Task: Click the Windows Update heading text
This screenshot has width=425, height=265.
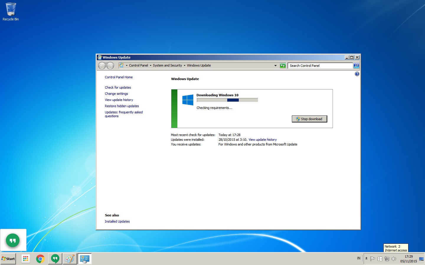Action: (185, 79)
